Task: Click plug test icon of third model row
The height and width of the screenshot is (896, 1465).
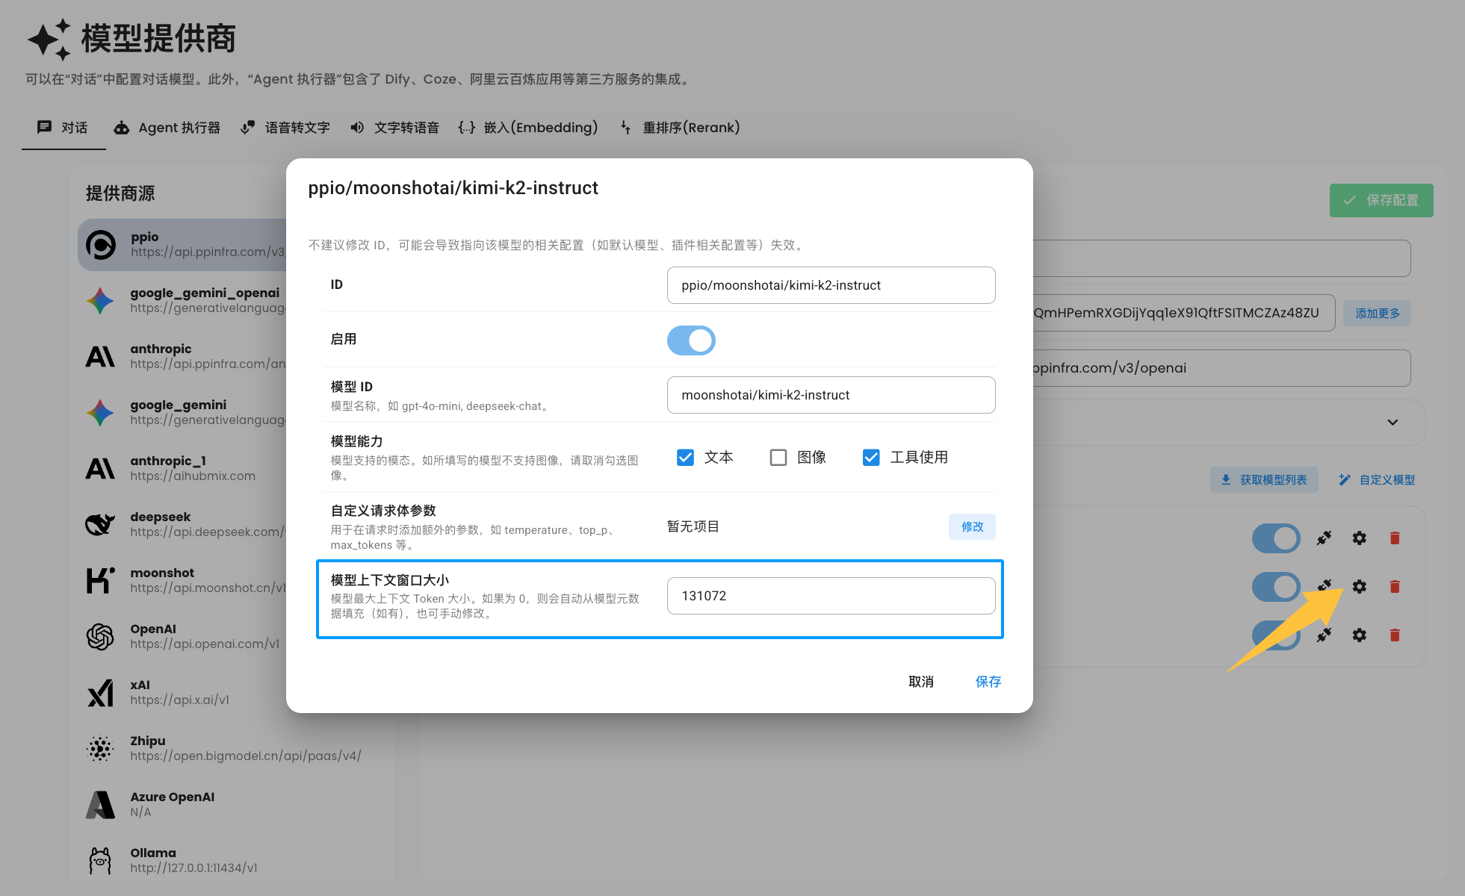Action: coord(1324,635)
